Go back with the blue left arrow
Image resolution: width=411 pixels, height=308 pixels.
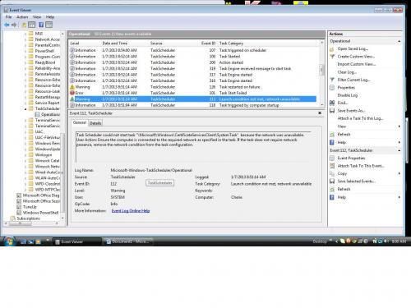tap(7, 25)
